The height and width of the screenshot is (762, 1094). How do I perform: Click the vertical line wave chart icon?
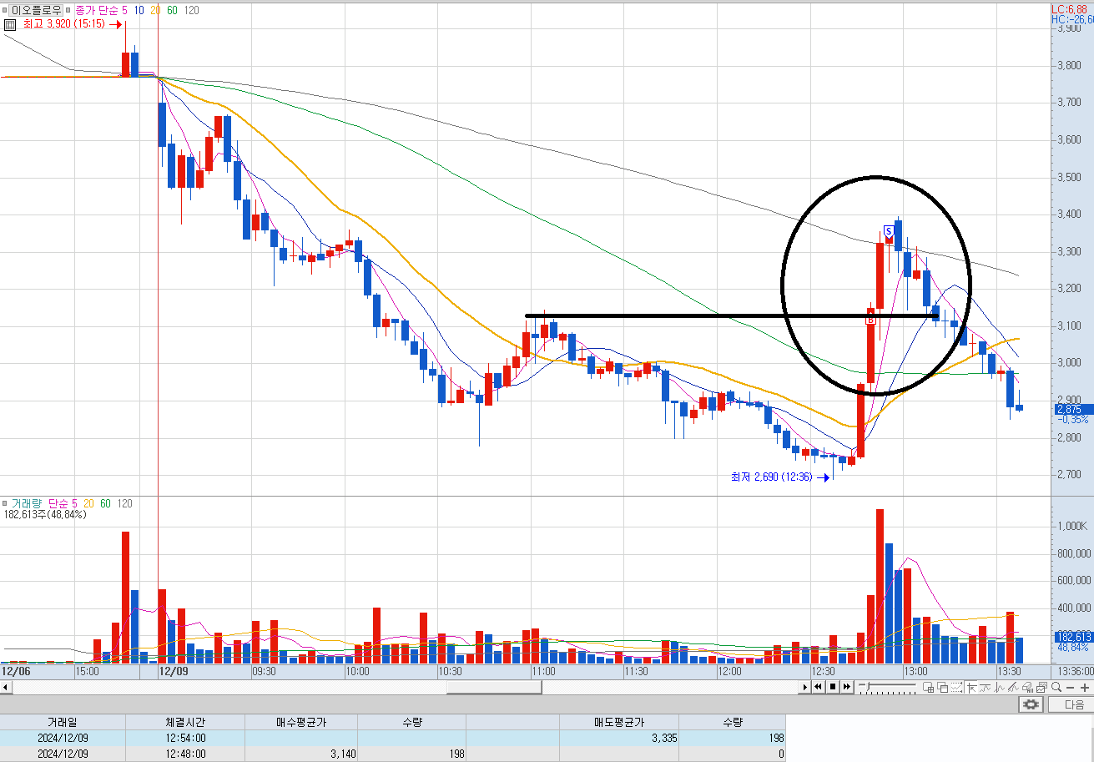(999, 687)
